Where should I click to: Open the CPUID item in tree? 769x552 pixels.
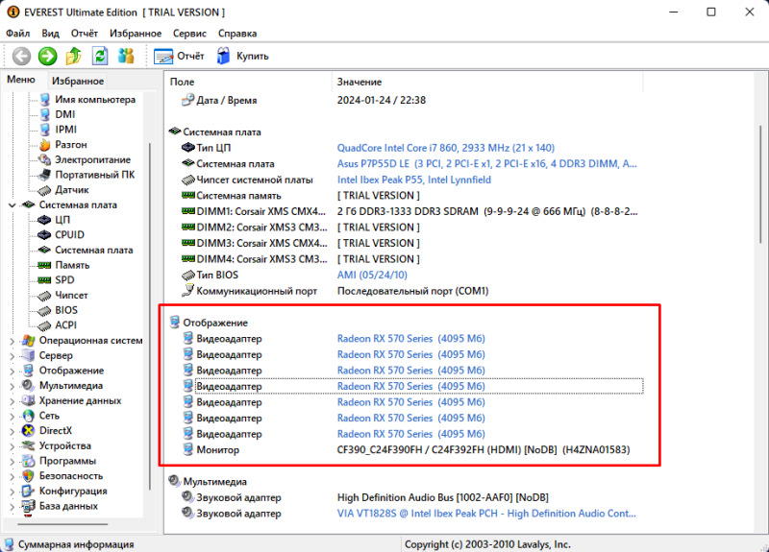coord(69,234)
